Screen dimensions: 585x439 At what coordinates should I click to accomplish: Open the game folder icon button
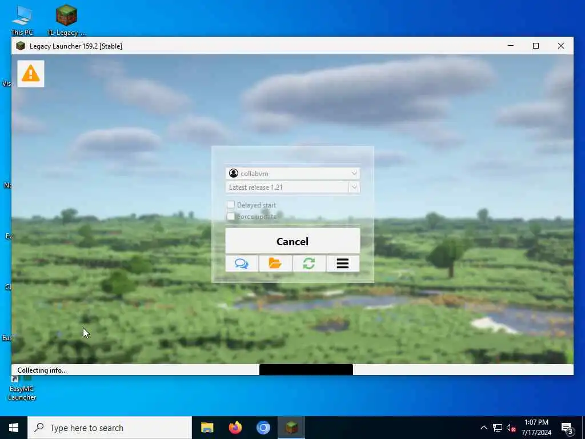click(x=275, y=264)
